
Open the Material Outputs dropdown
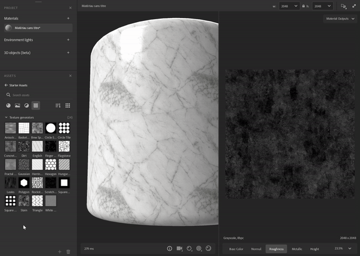pos(340,19)
